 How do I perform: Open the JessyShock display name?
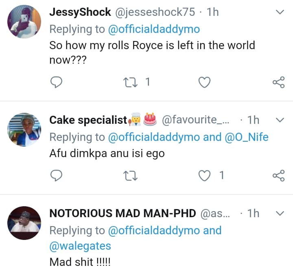point(80,12)
